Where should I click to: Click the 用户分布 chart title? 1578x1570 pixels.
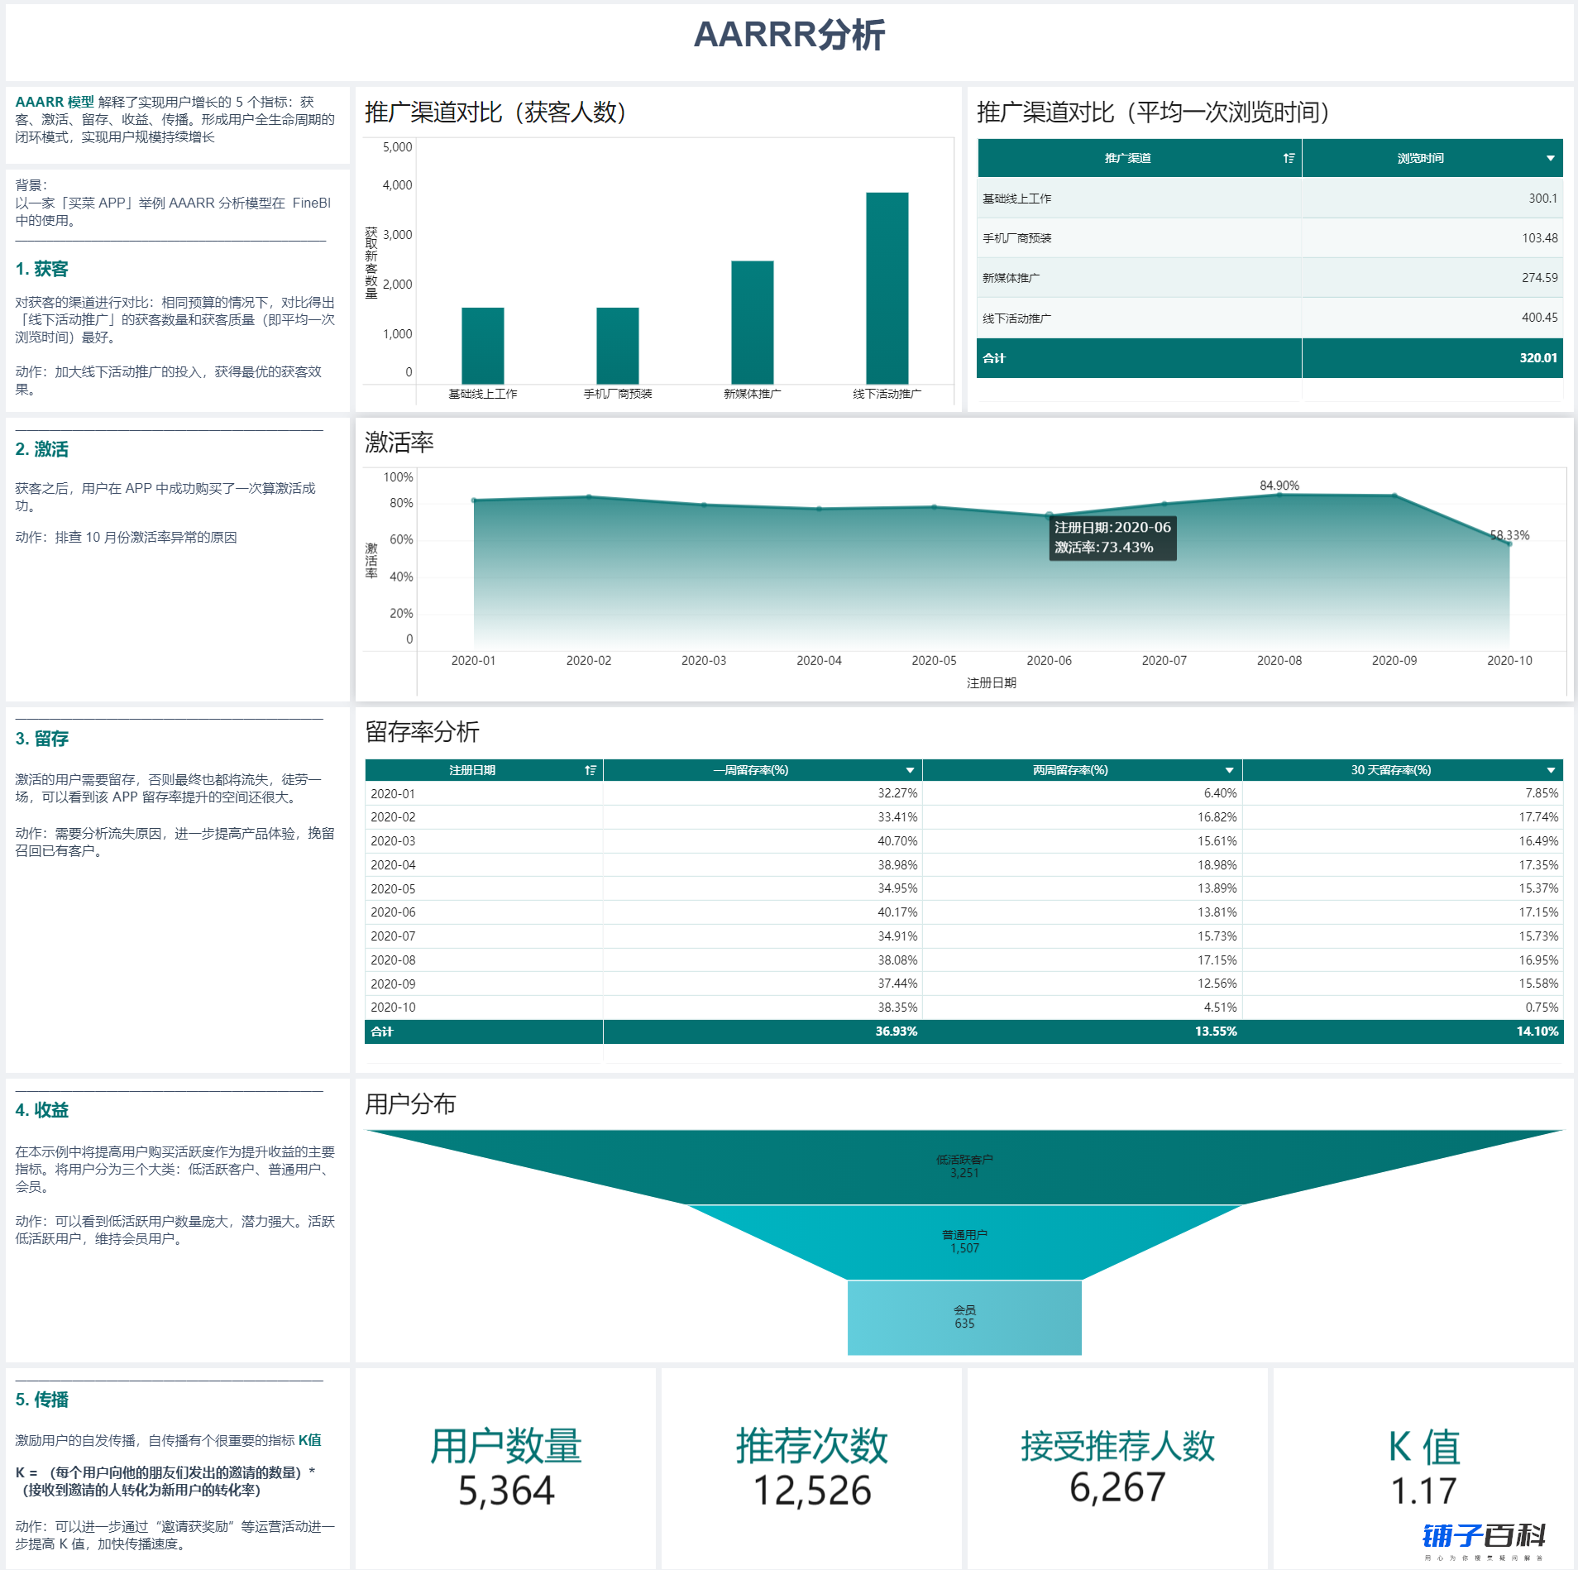coord(411,1103)
